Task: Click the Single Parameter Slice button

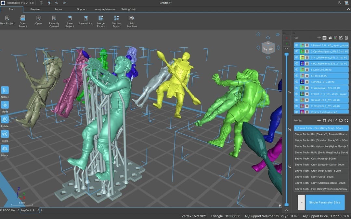Action: (x=325, y=202)
